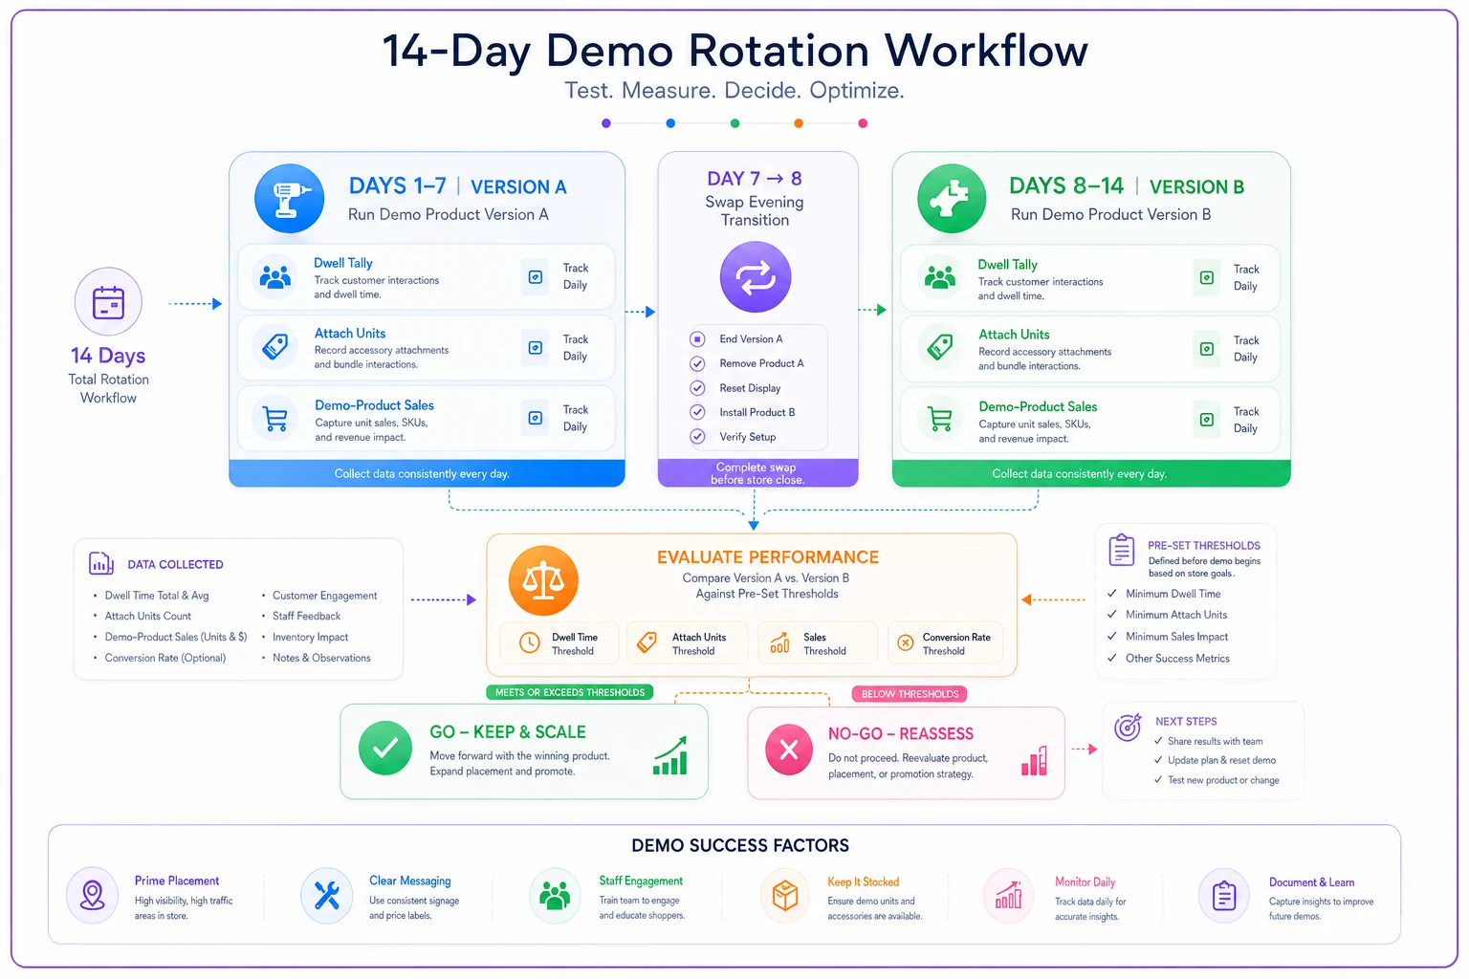1469x979 pixels.
Task: Click the Document & Learn clipboard icon
Action: [x=1224, y=896]
